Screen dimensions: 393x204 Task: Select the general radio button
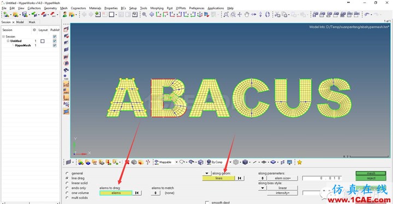(67, 173)
